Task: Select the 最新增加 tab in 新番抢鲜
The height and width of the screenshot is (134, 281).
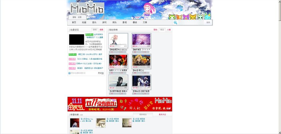Action: pos(143,114)
